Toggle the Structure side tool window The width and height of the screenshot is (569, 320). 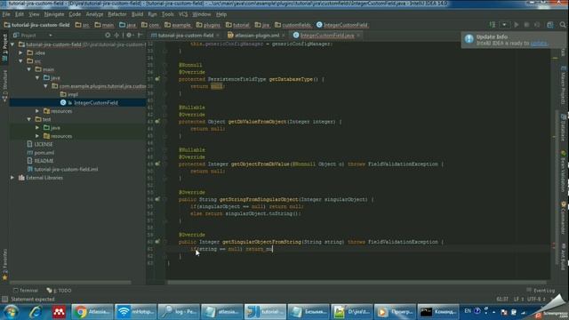[4, 85]
